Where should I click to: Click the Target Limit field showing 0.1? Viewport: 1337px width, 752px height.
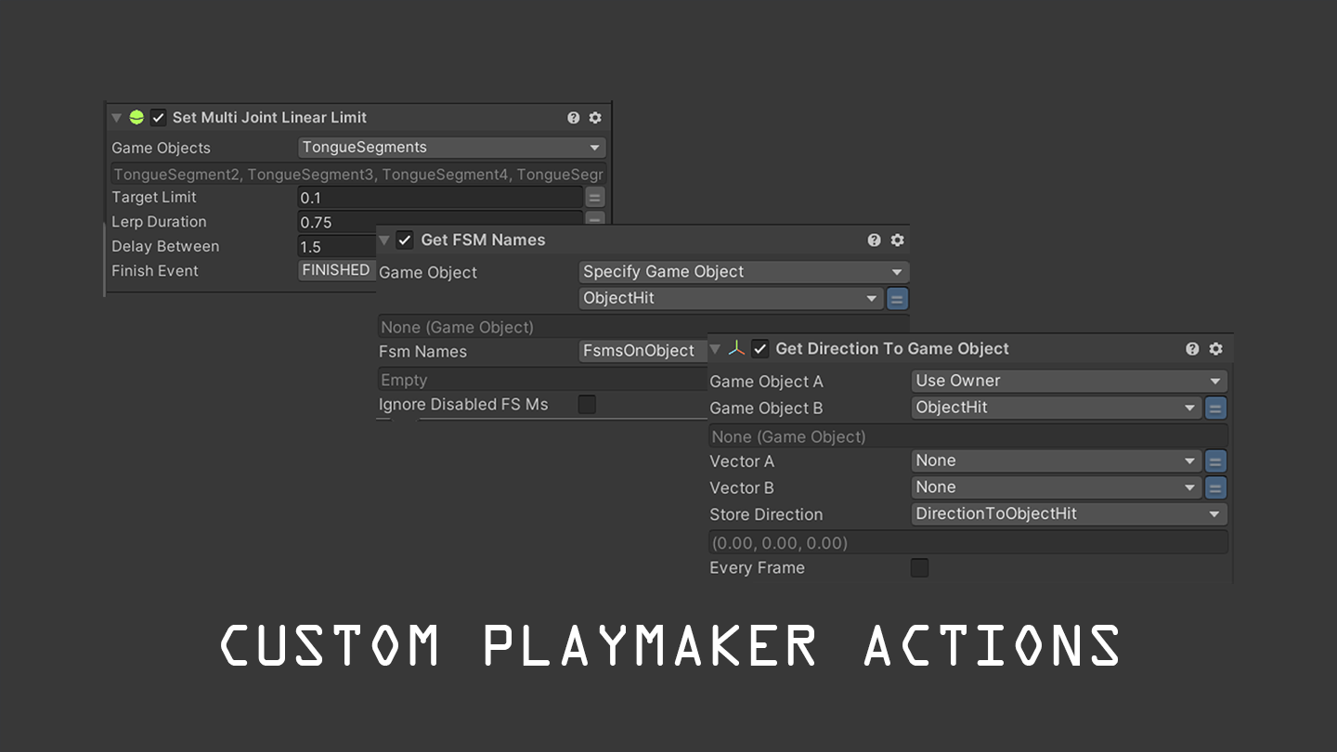(440, 198)
